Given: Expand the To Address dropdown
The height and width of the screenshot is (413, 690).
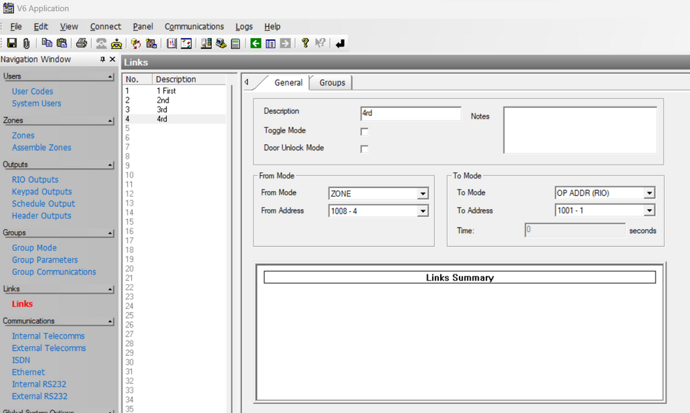Looking at the screenshot, I should point(649,211).
